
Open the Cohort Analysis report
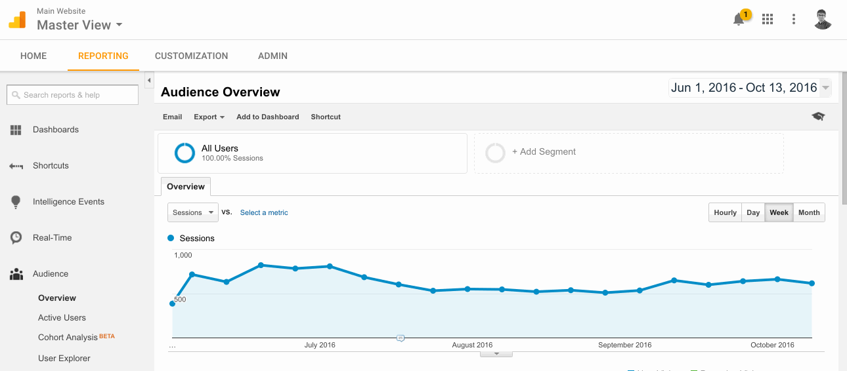pyautogui.click(x=68, y=338)
